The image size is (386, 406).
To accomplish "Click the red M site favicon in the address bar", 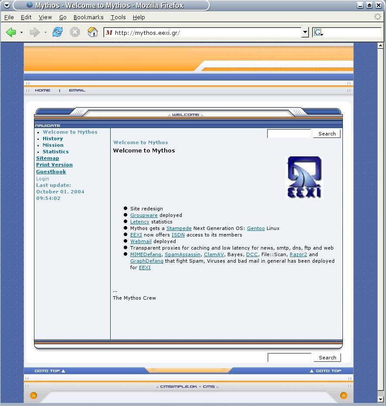I will coord(109,33).
